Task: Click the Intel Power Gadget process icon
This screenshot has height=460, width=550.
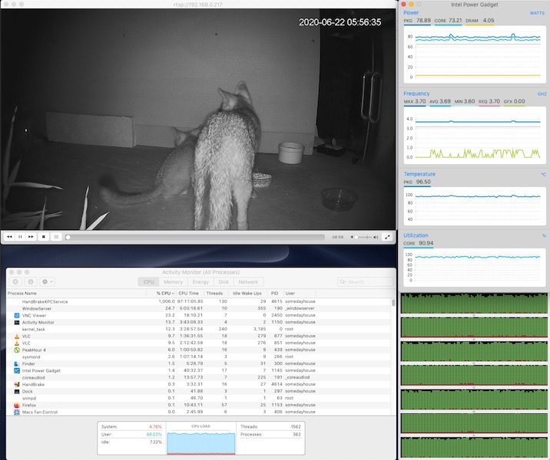Action: tap(16, 370)
